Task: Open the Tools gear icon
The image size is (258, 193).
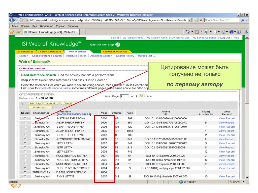Action: [x=223, y=32]
